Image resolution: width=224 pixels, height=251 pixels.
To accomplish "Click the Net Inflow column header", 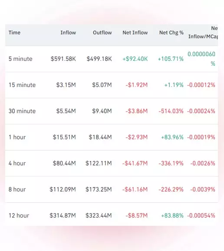I will [x=135, y=33].
